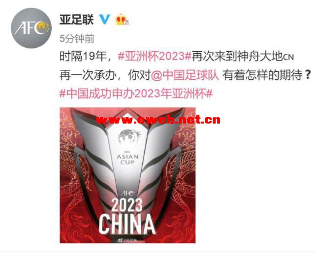
Task: Click the crown membership badge
Action: pos(122,20)
